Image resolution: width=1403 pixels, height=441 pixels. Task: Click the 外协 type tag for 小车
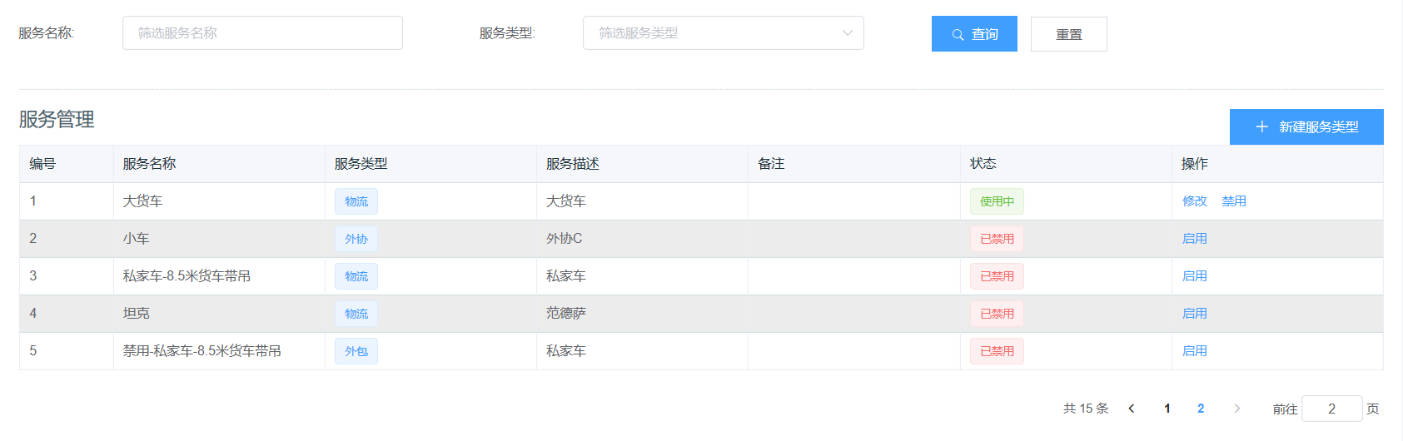(356, 239)
